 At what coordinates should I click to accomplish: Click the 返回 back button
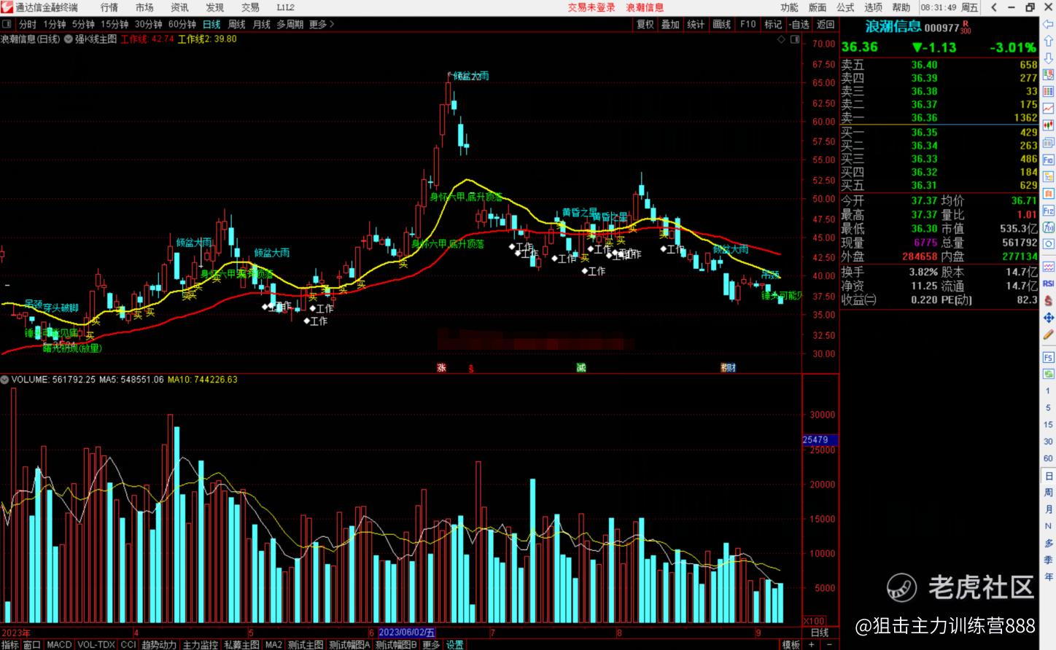[x=826, y=24]
